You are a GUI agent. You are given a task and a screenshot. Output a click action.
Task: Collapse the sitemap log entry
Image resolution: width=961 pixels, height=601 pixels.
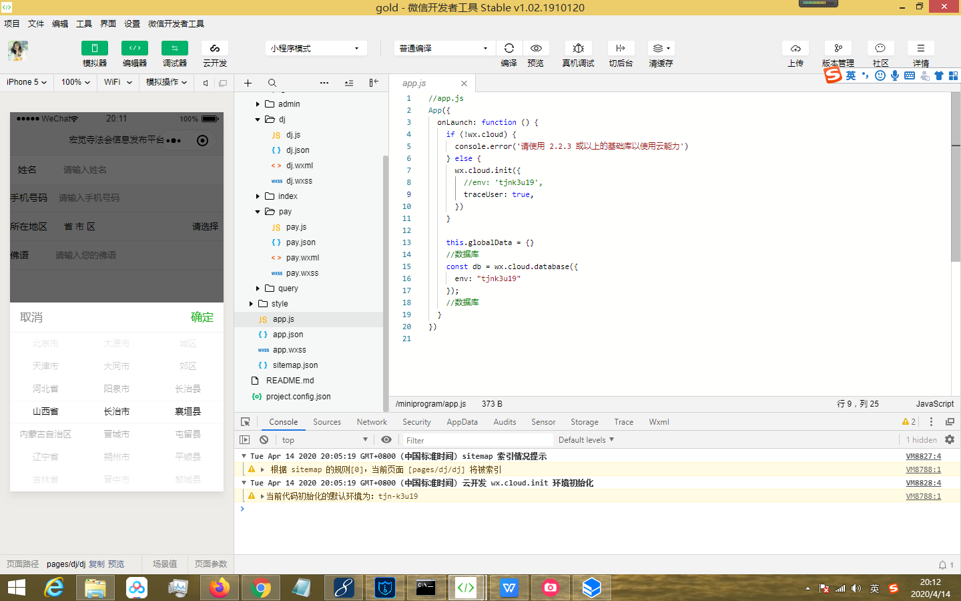pos(244,456)
